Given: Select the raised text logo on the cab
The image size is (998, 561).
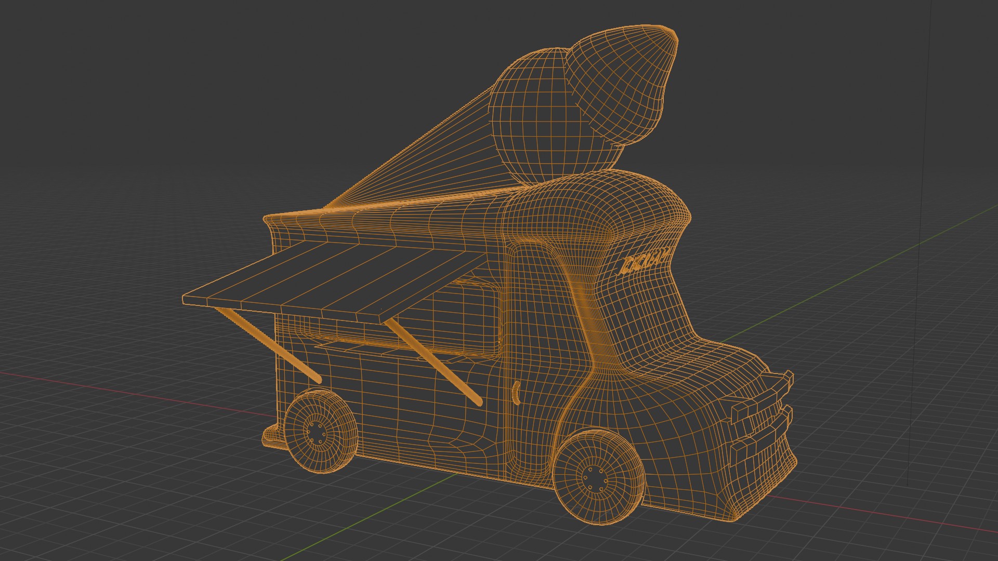Looking at the screenshot, I should tap(644, 262).
